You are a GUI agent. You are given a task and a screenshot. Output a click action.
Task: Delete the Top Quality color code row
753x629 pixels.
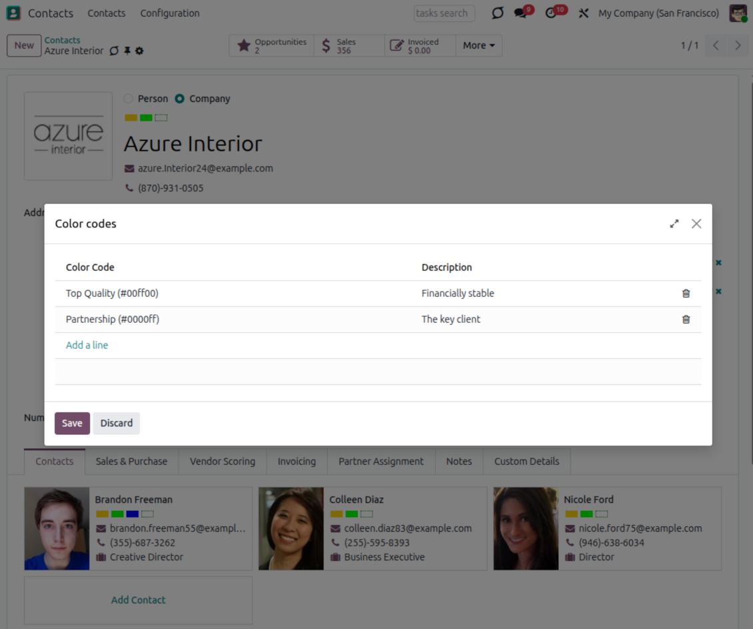pos(686,293)
